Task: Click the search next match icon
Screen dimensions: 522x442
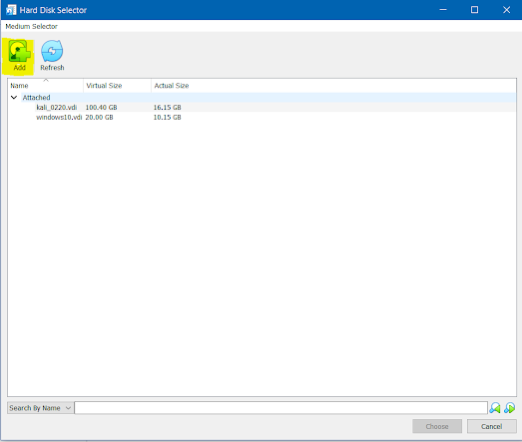Action: click(509, 408)
